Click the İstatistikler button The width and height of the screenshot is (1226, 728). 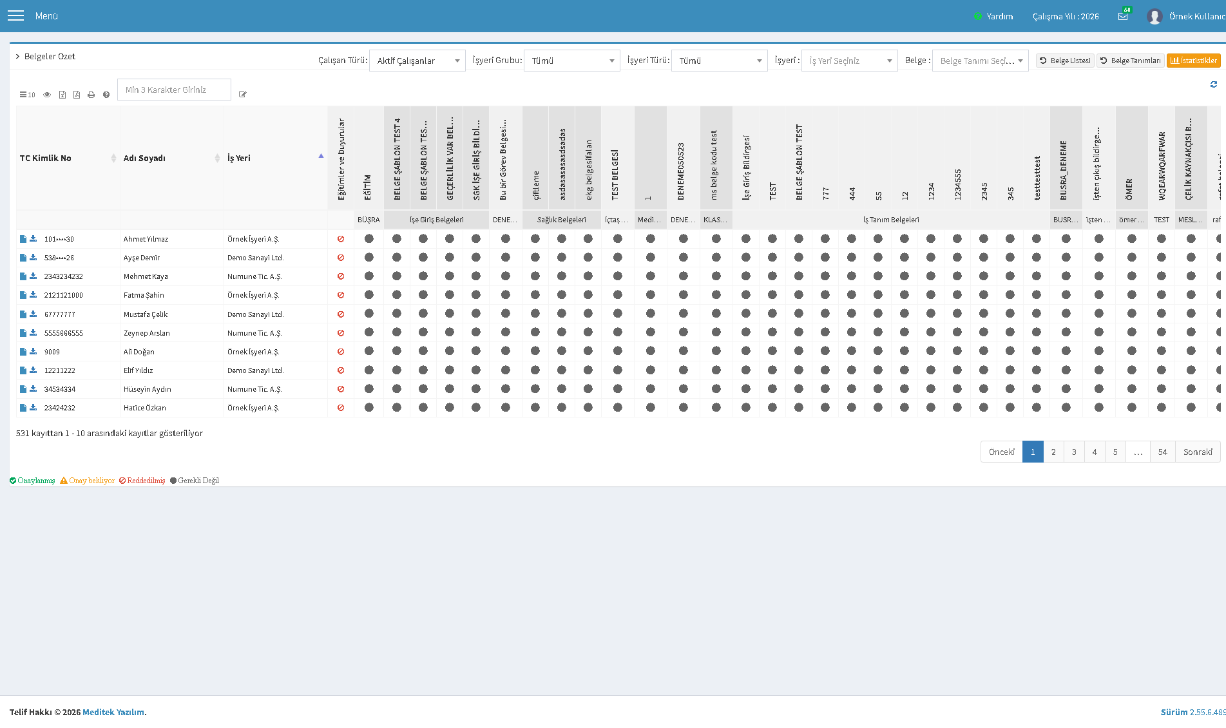[x=1194, y=61]
